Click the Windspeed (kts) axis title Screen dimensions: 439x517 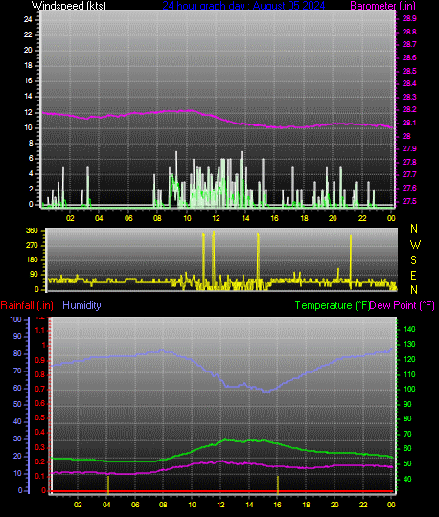click(x=69, y=6)
